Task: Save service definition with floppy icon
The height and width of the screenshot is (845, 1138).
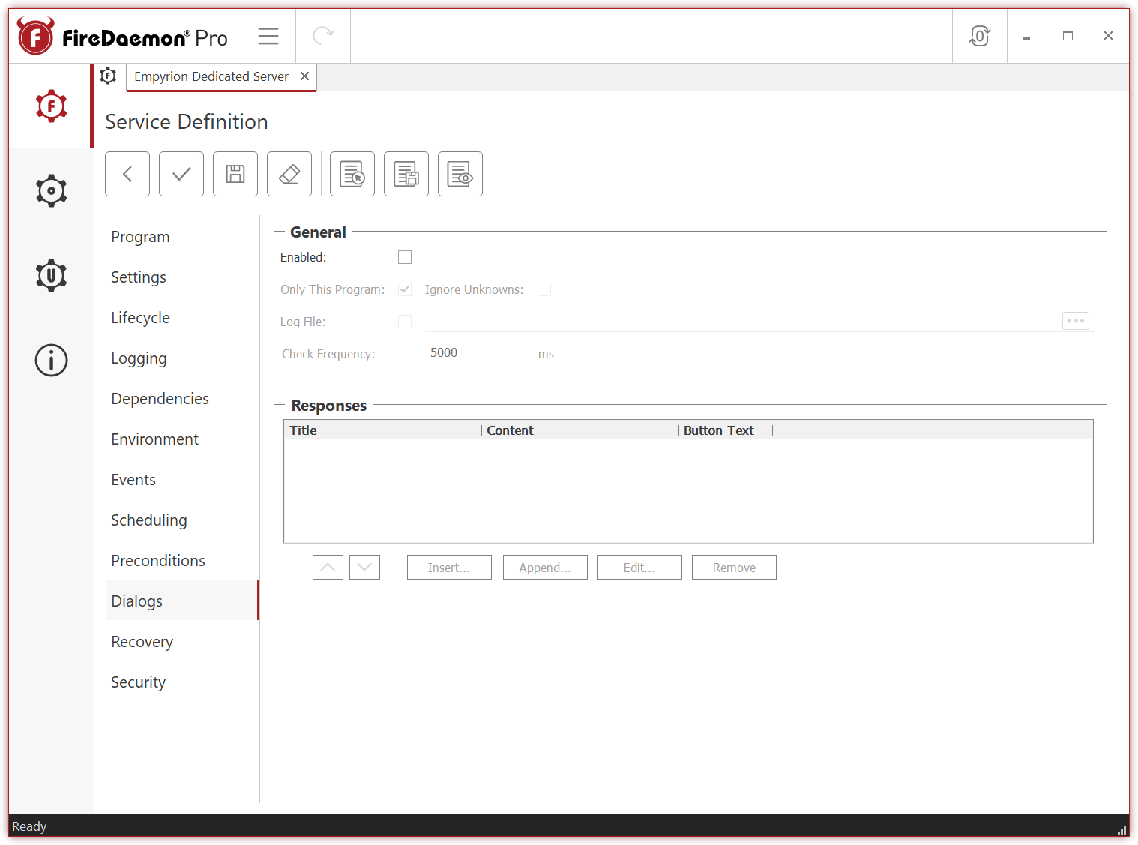Action: (235, 174)
